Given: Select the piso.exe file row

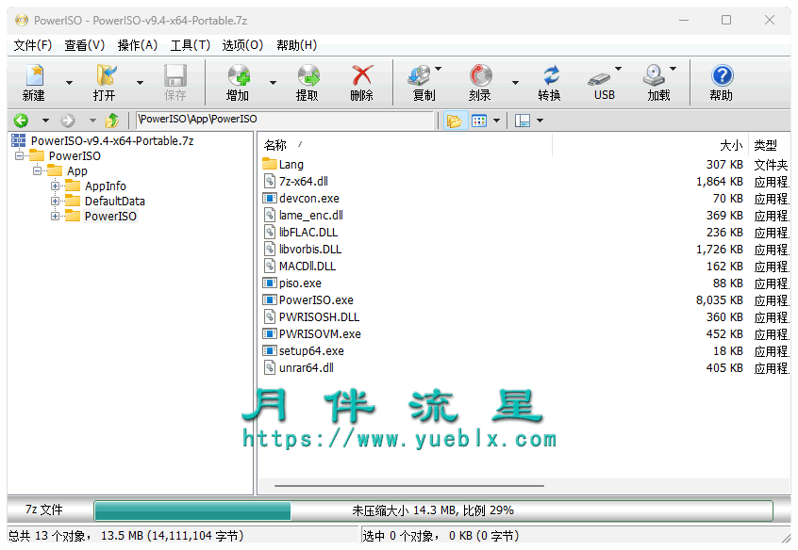Looking at the screenshot, I should click(524, 283).
